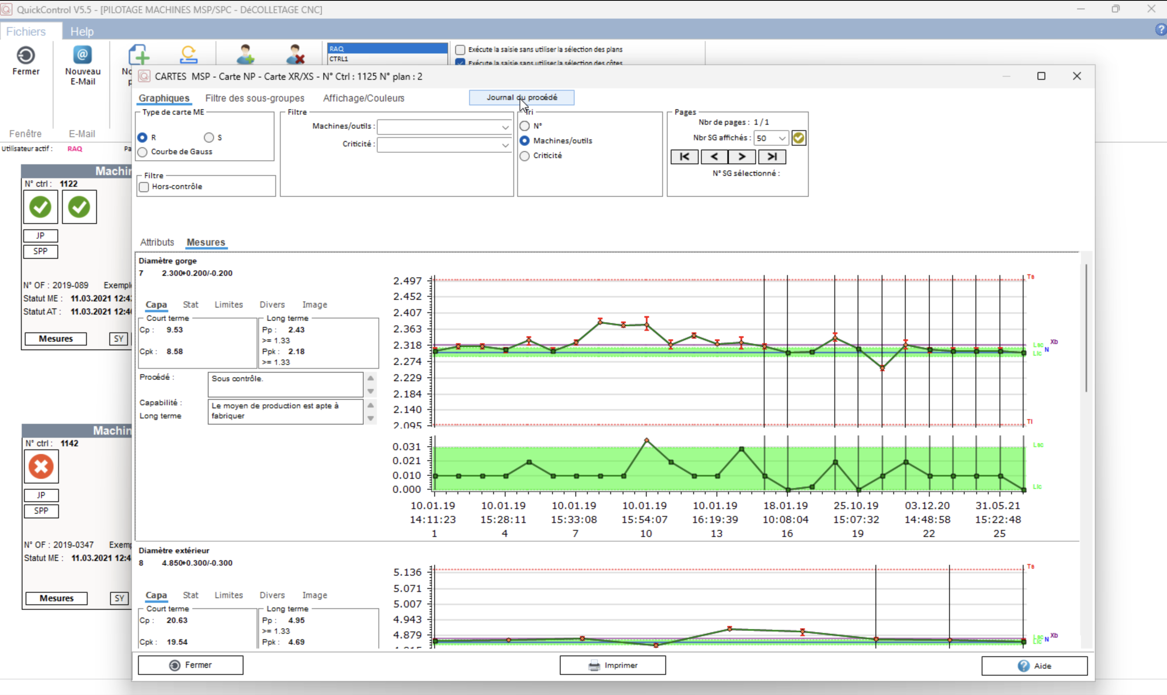This screenshot has height=695, width=1167.
Task: Expand Nbr SG affichés combo box
Action: point(782,138)
